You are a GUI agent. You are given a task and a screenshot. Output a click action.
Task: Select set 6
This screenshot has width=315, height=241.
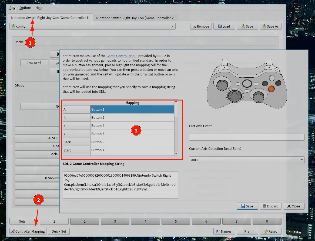pos(206,221)
